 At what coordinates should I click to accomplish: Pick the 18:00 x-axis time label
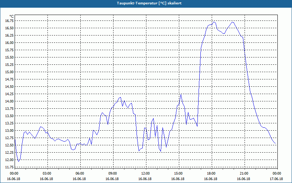tap(211, 173)
